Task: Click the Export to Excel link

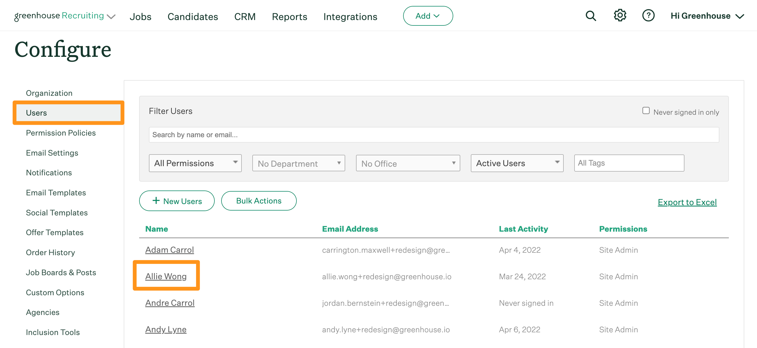Action: click(x=687, y=202)
